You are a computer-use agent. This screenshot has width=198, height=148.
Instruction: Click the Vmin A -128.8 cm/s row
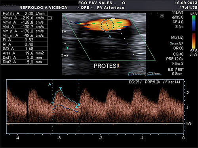point(24,22)
